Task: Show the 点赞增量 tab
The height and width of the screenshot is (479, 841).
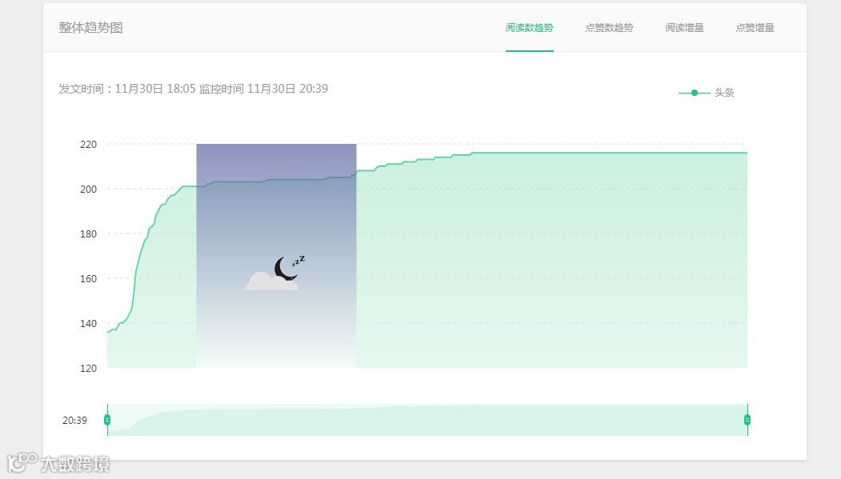Action: pos(755,28)
